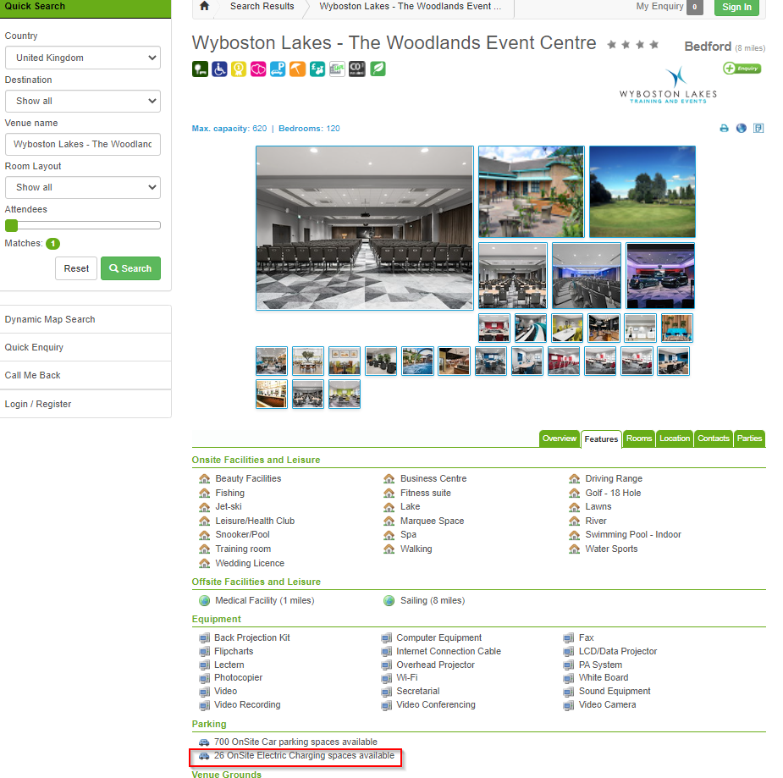Click the Medical Facility globe icon
Screen dimensions: 783x778
pyautogui.click(x=204, y=601)
